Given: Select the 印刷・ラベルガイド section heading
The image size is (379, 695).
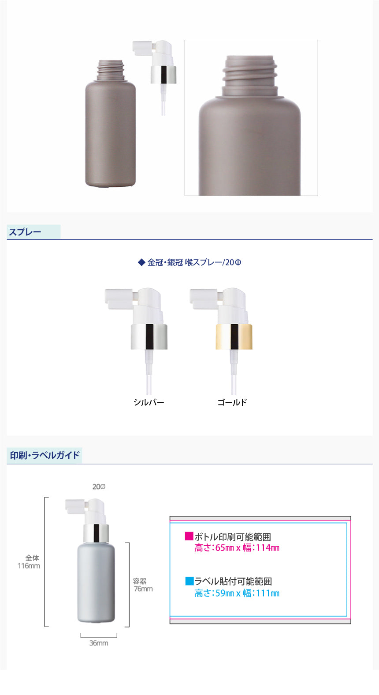Looking at the screenshot, I should point(45,455).
